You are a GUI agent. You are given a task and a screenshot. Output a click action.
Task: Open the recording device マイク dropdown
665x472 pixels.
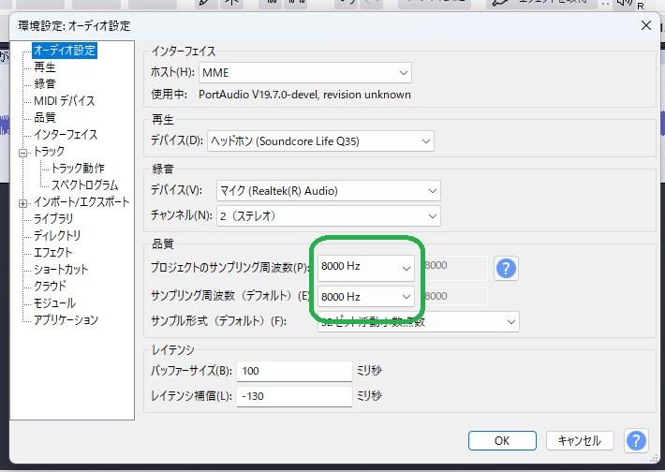pos(328,191)
